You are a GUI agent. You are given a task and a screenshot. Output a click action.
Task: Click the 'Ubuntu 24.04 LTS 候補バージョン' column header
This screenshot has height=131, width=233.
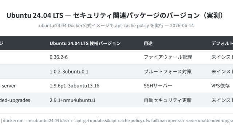pos(85,43)
